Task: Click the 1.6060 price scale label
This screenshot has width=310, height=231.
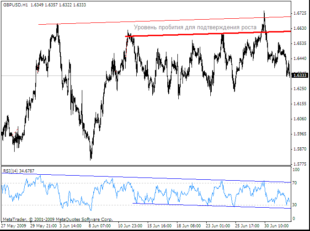Action: coord(300,119)
